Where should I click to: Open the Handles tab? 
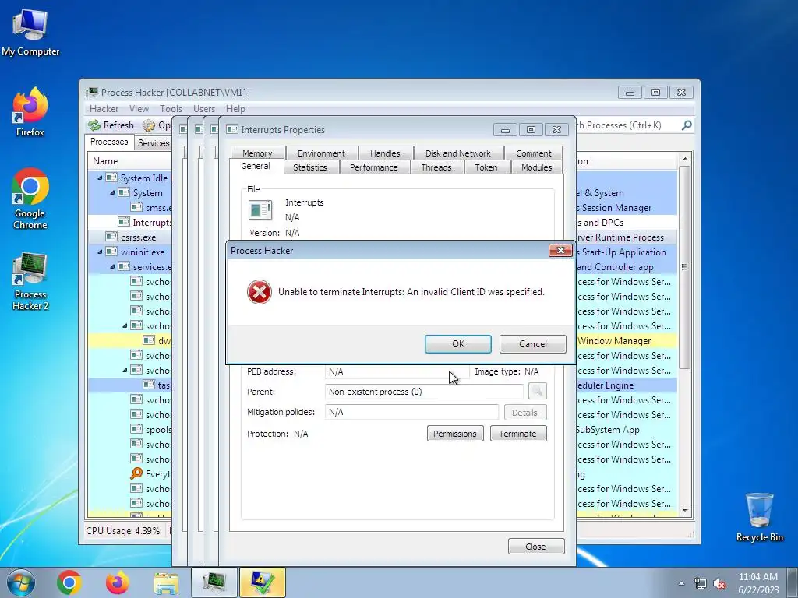(x=385, y=153)
